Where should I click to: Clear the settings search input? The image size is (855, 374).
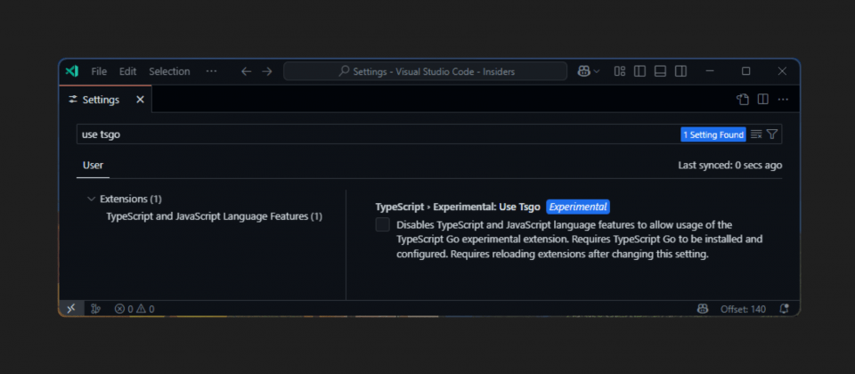(x=756, y=134)
